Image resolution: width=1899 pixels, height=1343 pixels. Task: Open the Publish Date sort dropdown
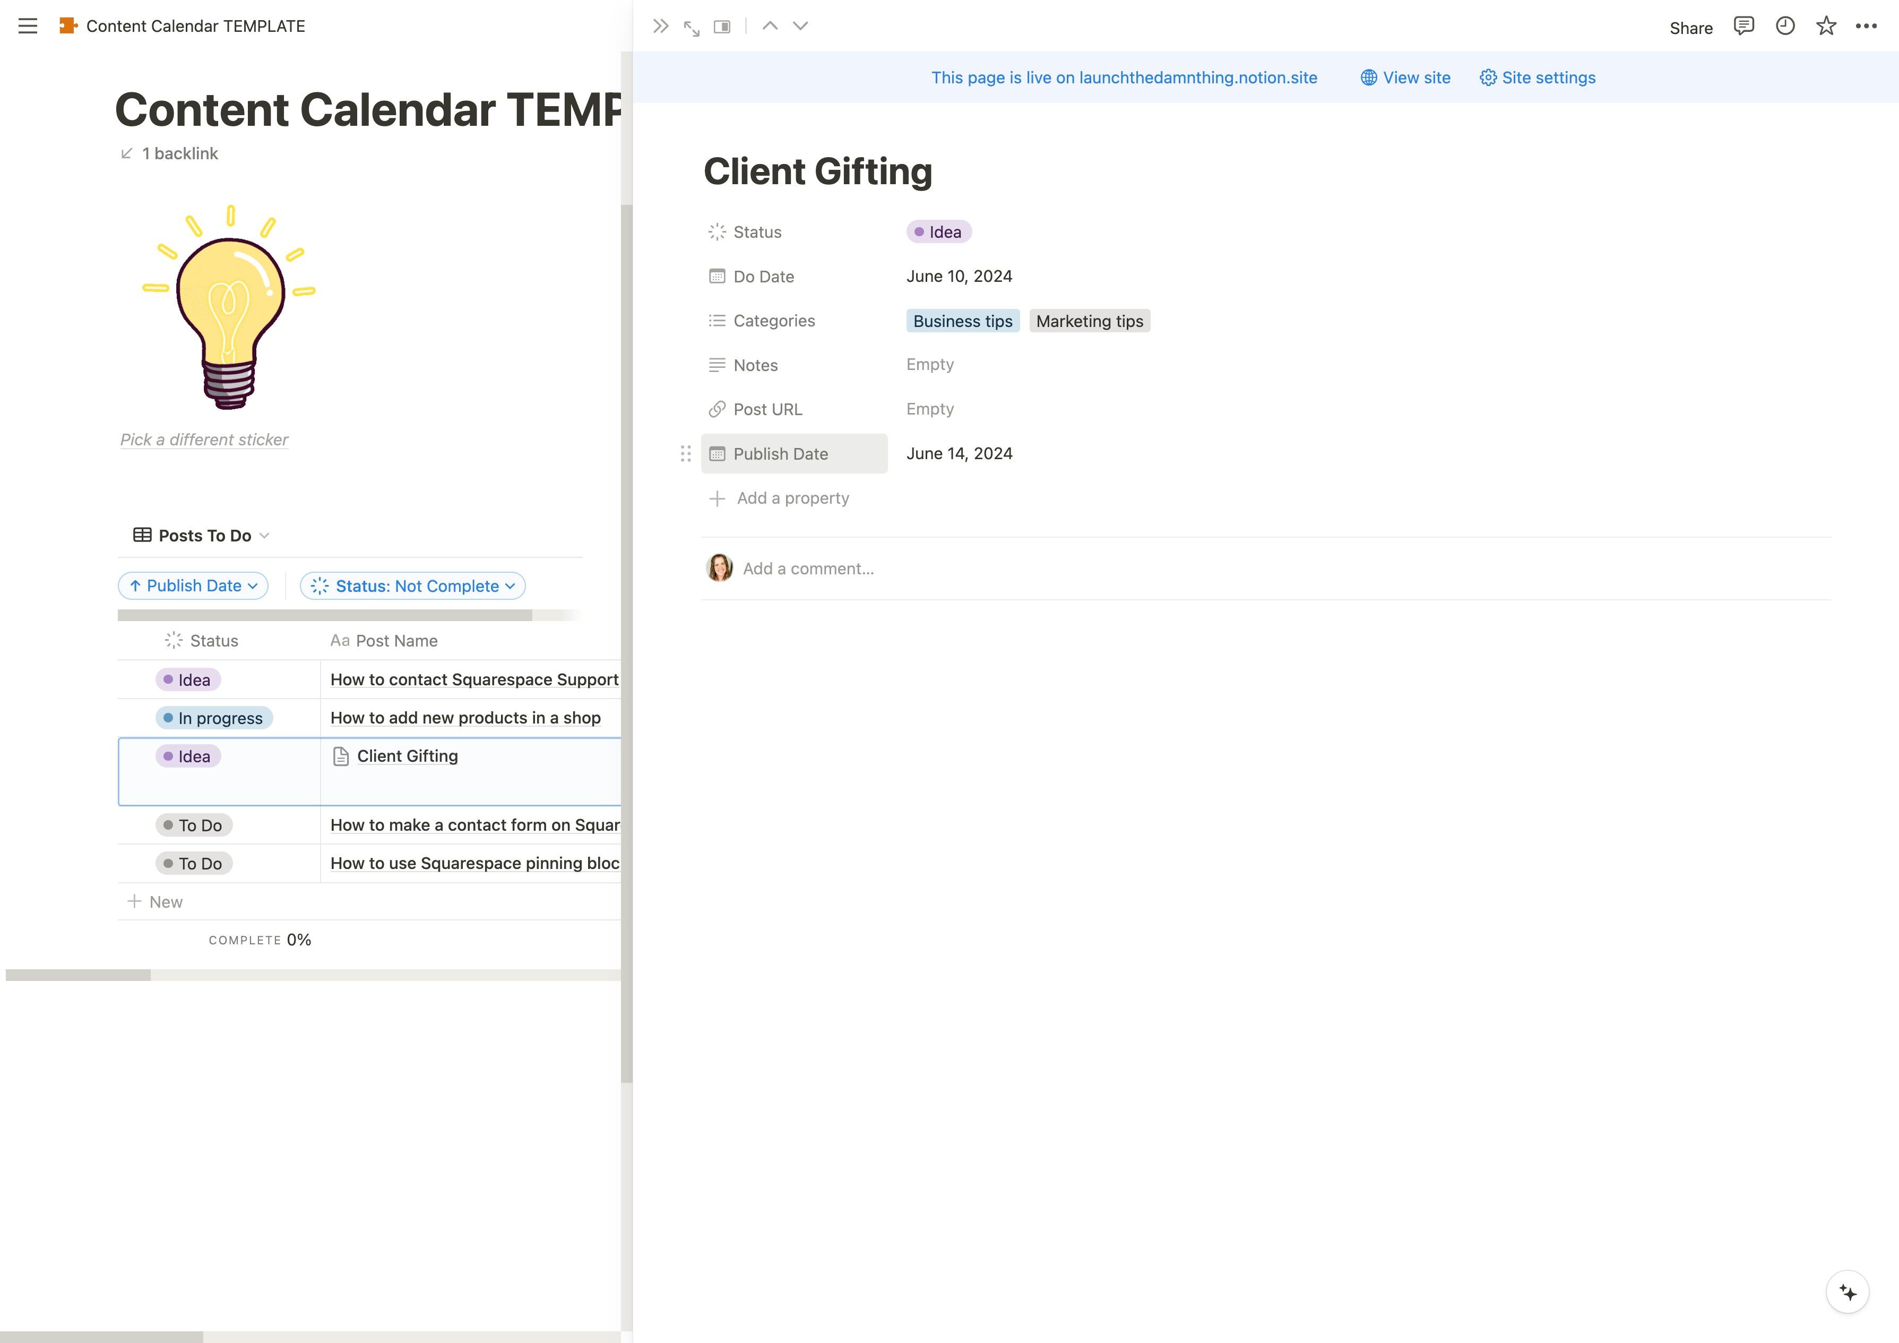point(194,586)
